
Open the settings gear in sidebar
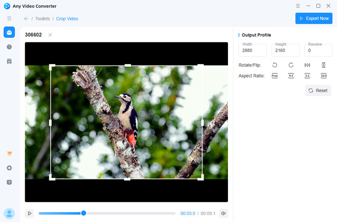coord(9,168)
